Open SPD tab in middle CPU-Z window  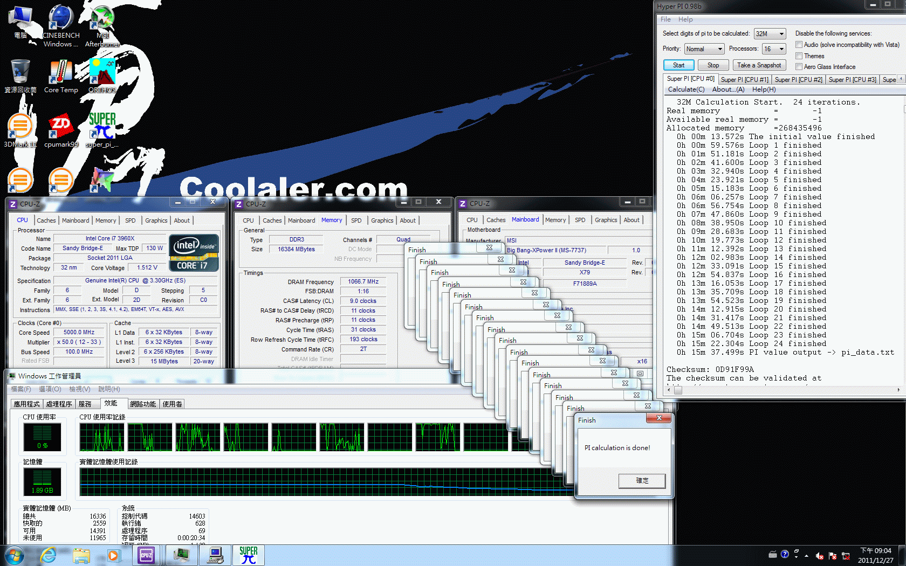pyautogui.click(x=356, y=220)
